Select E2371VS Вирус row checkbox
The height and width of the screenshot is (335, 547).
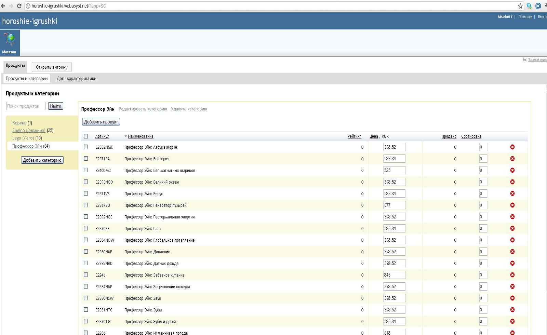(86, 193)
